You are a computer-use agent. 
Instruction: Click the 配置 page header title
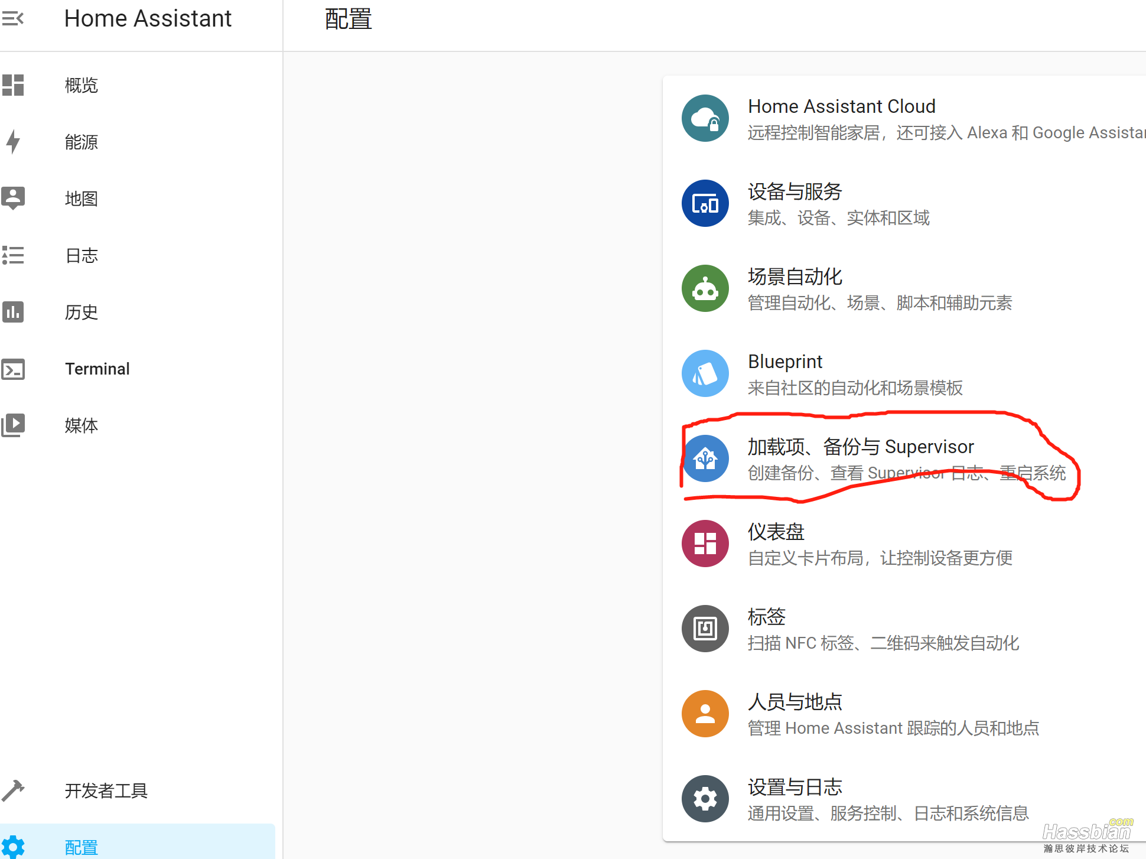coord(349,19)
